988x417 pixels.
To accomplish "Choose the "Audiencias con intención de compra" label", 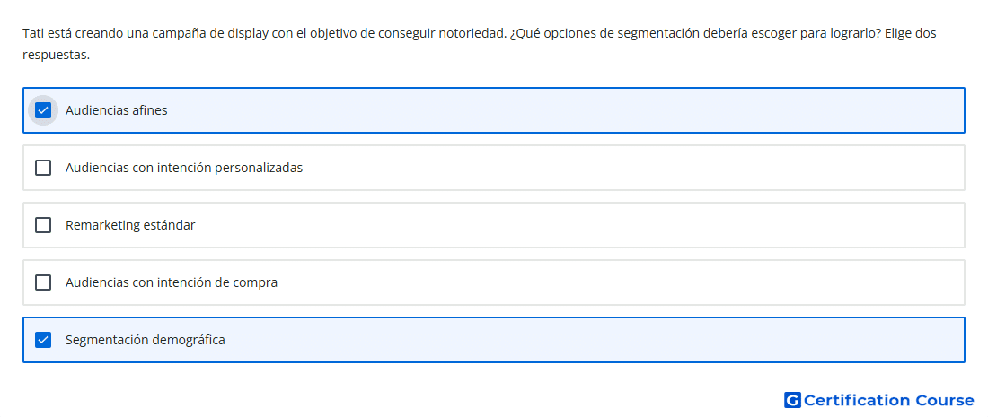I will (x=172, y=282).
